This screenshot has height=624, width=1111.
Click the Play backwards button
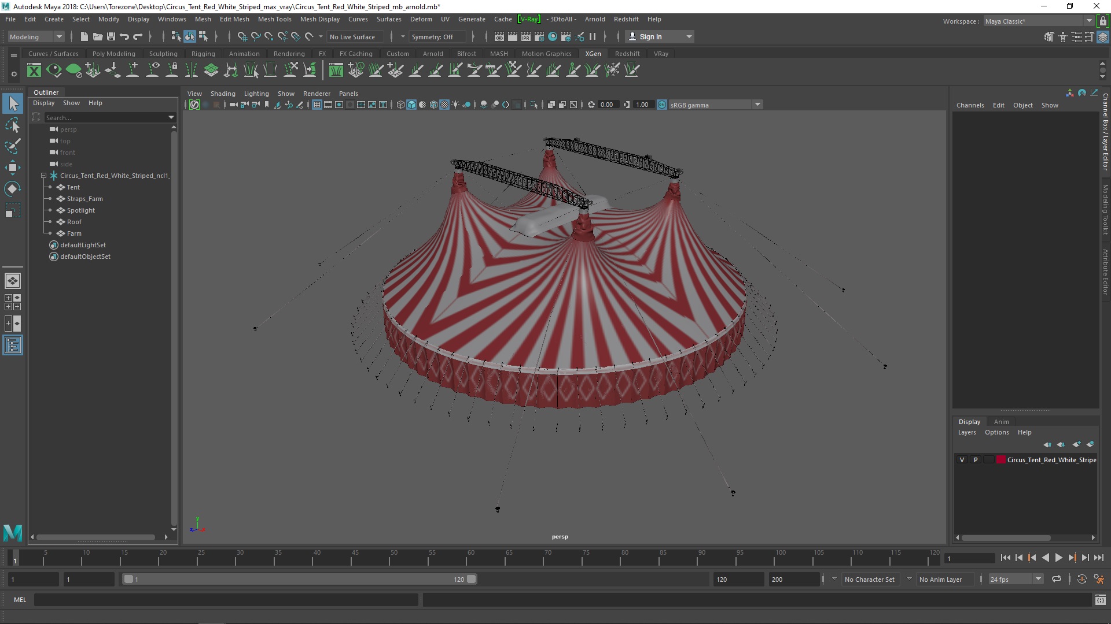click(1045, 558)
